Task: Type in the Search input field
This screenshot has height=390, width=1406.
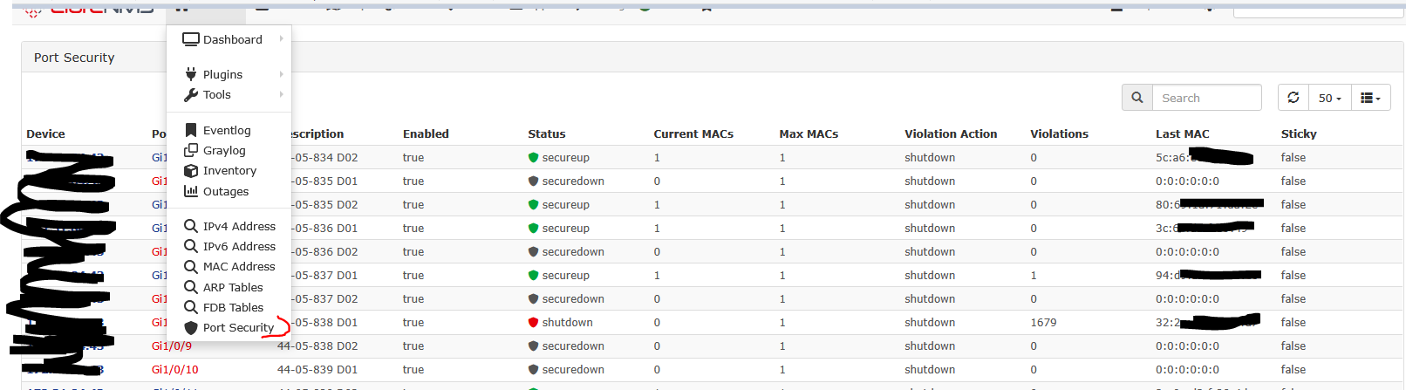Action: point(1206,98)
